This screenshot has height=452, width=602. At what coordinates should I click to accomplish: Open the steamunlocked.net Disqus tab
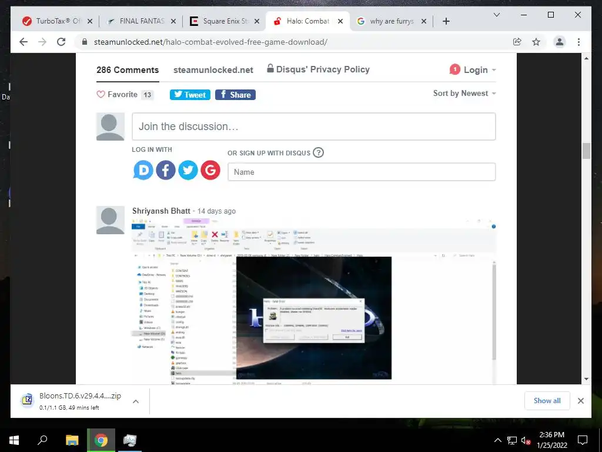(x=213, y=70)
